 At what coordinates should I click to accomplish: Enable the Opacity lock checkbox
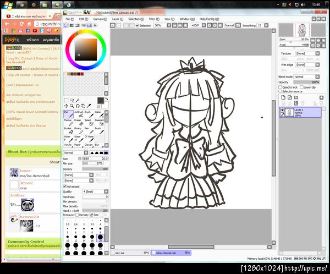click(280, 87)
